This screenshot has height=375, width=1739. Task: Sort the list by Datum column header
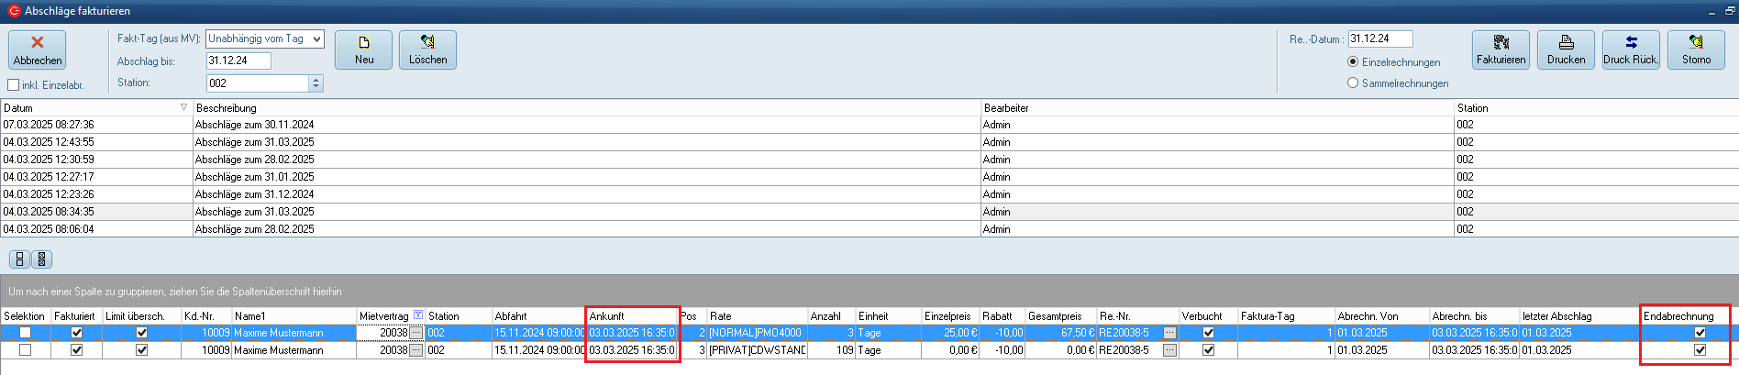[x=92, y=108]
